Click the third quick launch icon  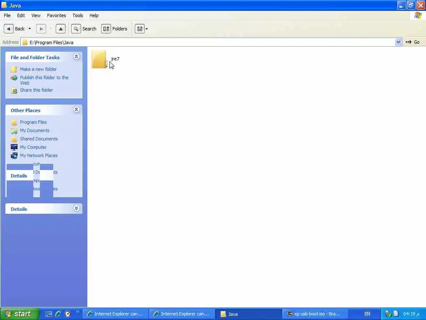point(68,314)
